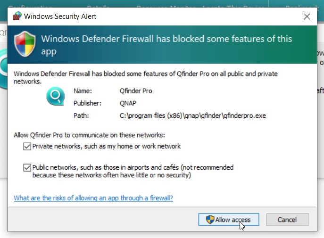Click the firewall brick icon in title bar
Screen dimensions: 324x238
(17, 16)
